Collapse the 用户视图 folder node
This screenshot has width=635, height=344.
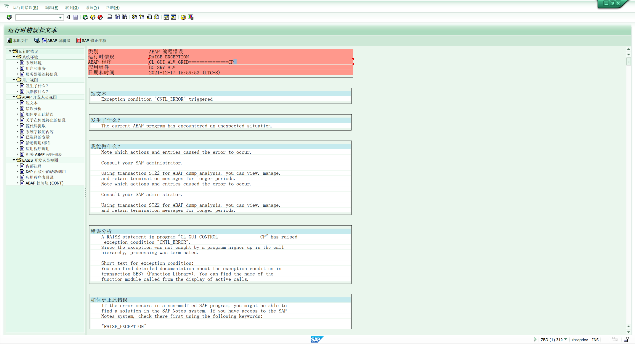tap(14, 80)
